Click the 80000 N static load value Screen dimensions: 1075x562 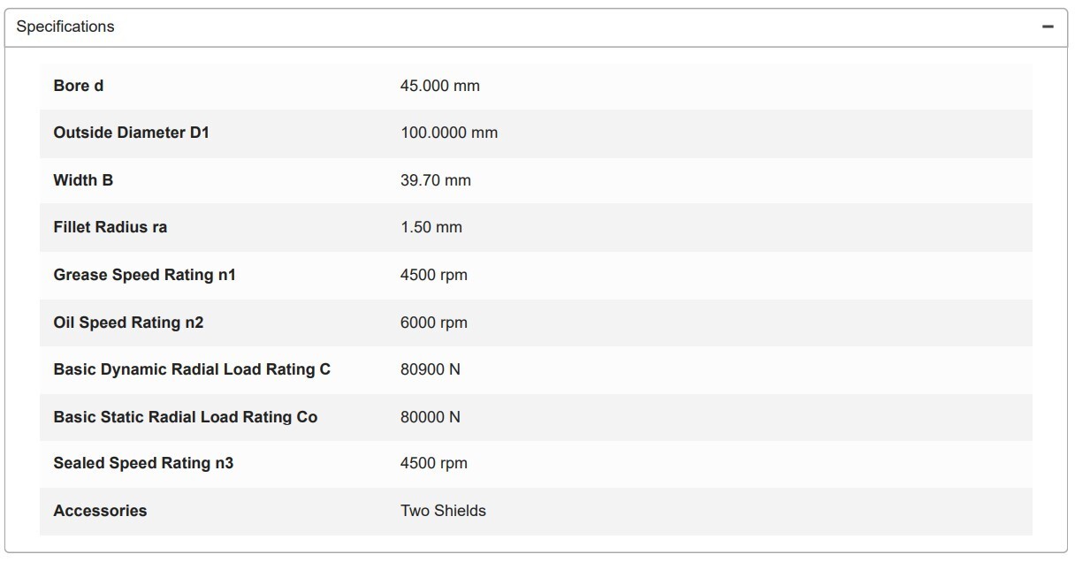[431, 417]
